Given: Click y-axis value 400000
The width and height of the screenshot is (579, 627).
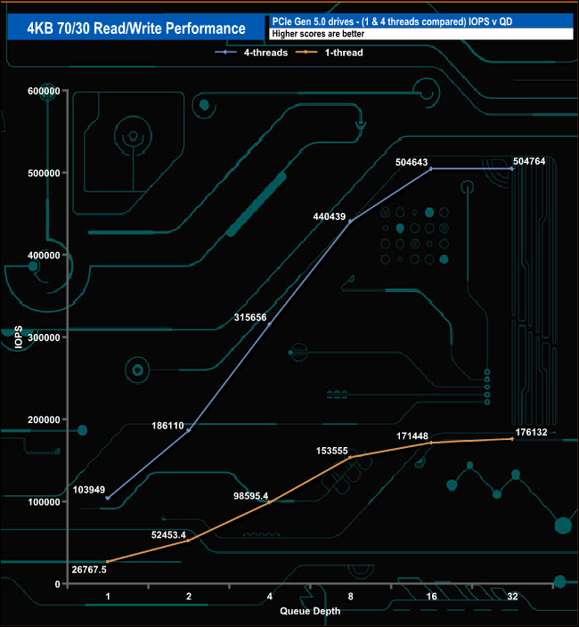Looking at the screenshot, I should click(44, 255).
